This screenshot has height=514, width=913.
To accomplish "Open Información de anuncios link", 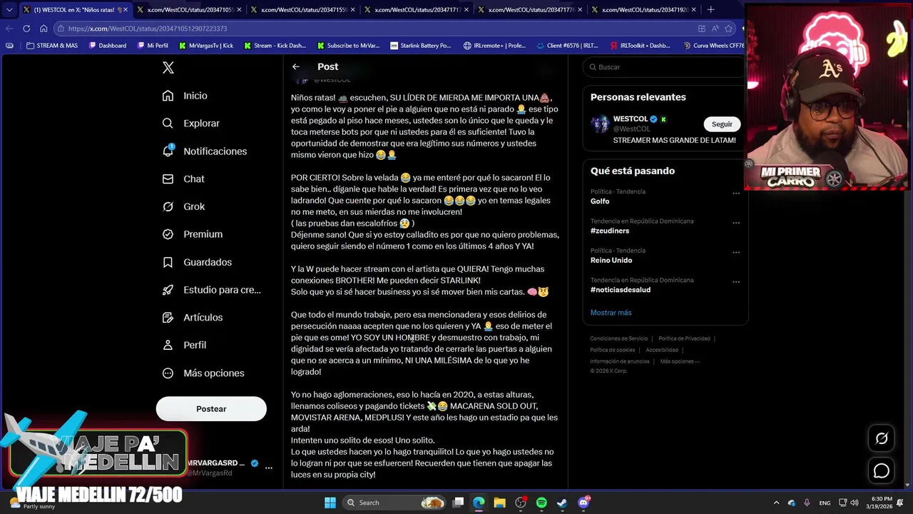I will tap(619, 361).
